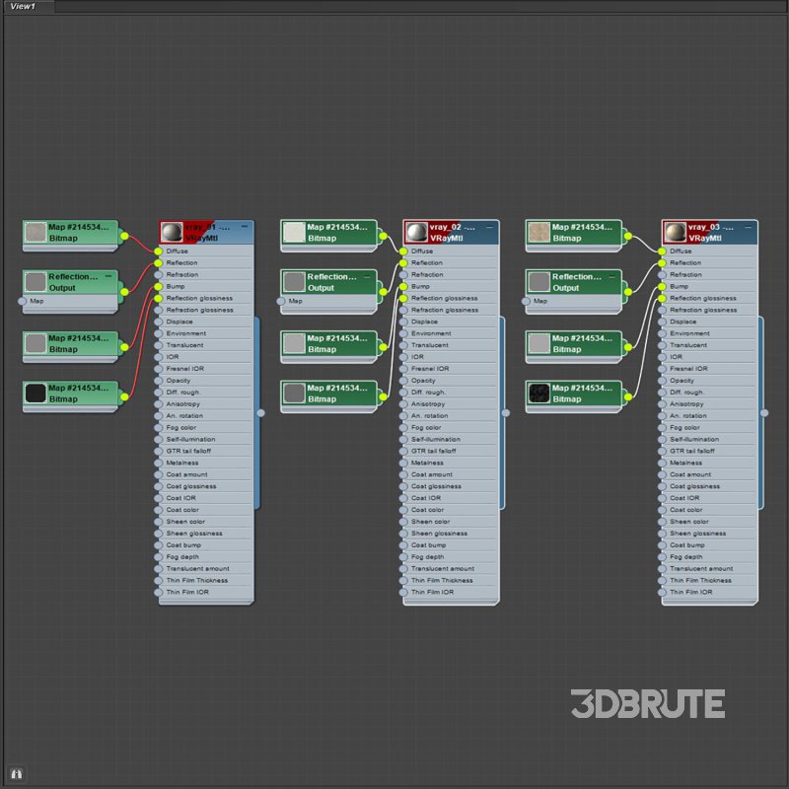Collapse the vray_03 VRayMtl node
Screen dimensions: 789x789
[x=749, y=227]
